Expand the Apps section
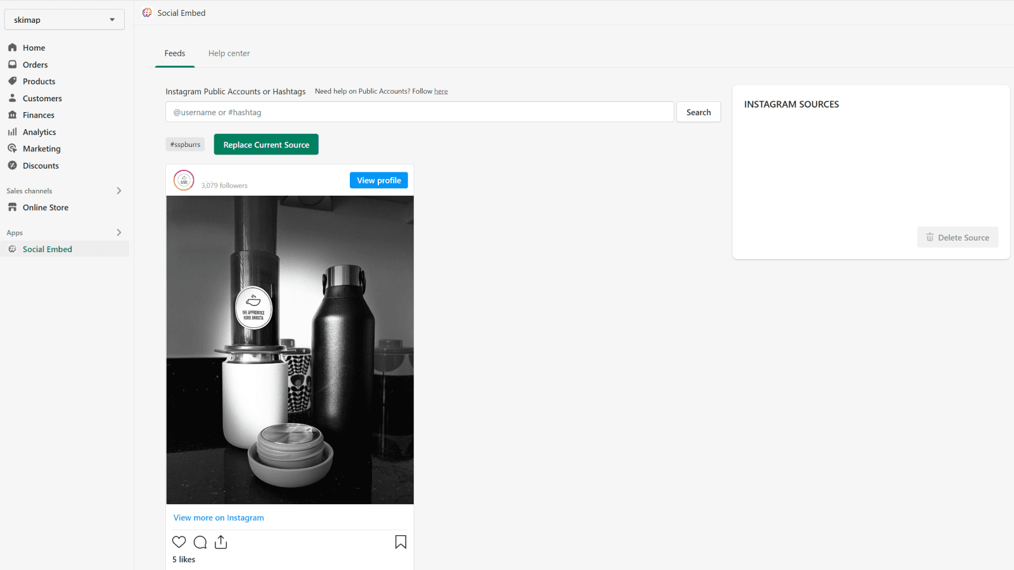1014x570 pixels. pyautogui.click(x=119, y=232)
